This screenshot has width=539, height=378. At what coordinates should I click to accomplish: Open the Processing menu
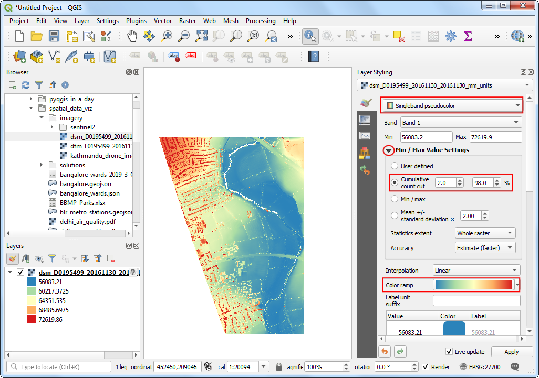(x=261, y=21)
